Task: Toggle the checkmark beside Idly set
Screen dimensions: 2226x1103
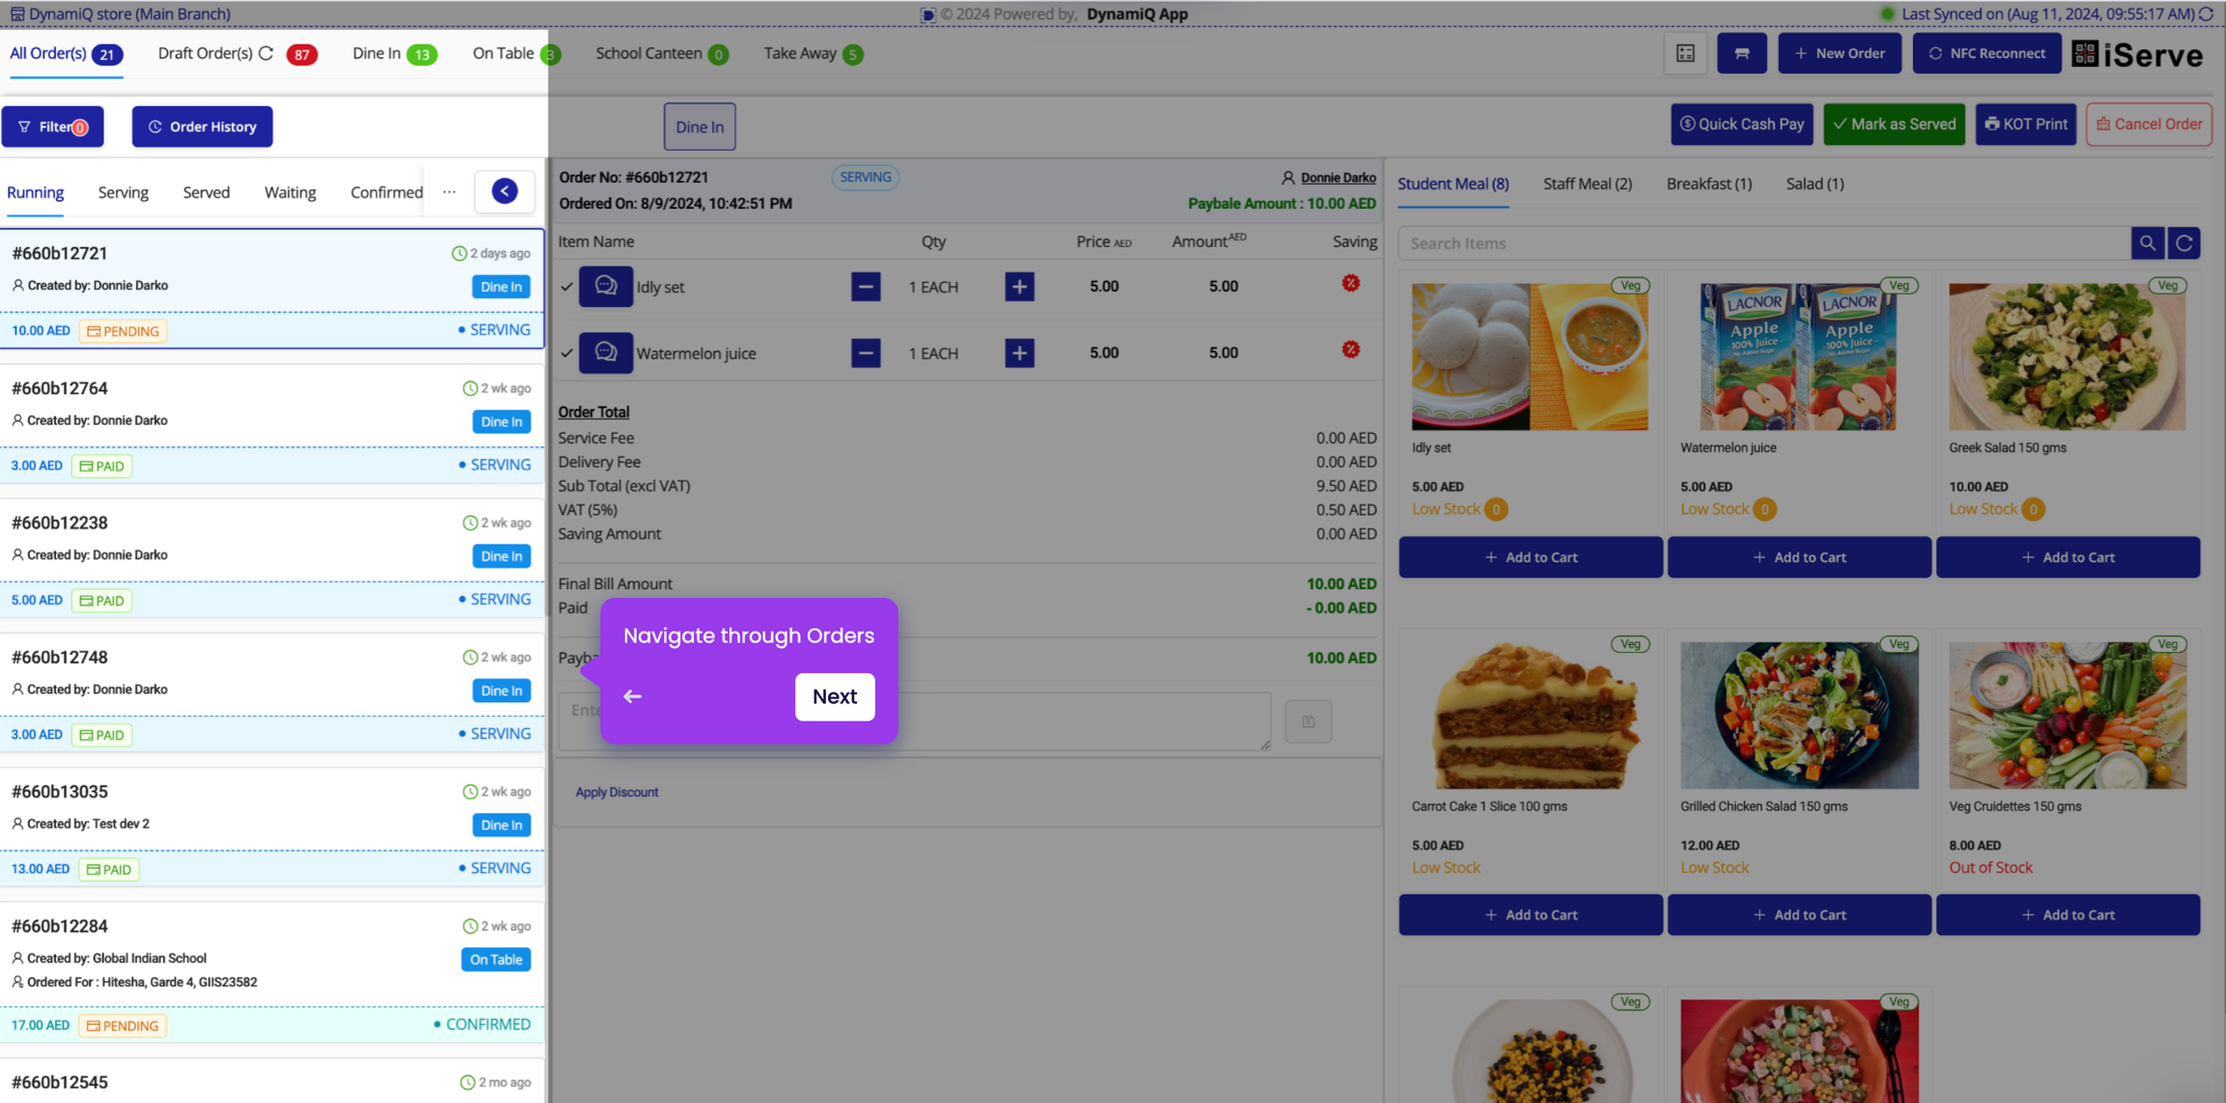Action: pos(567,287)
